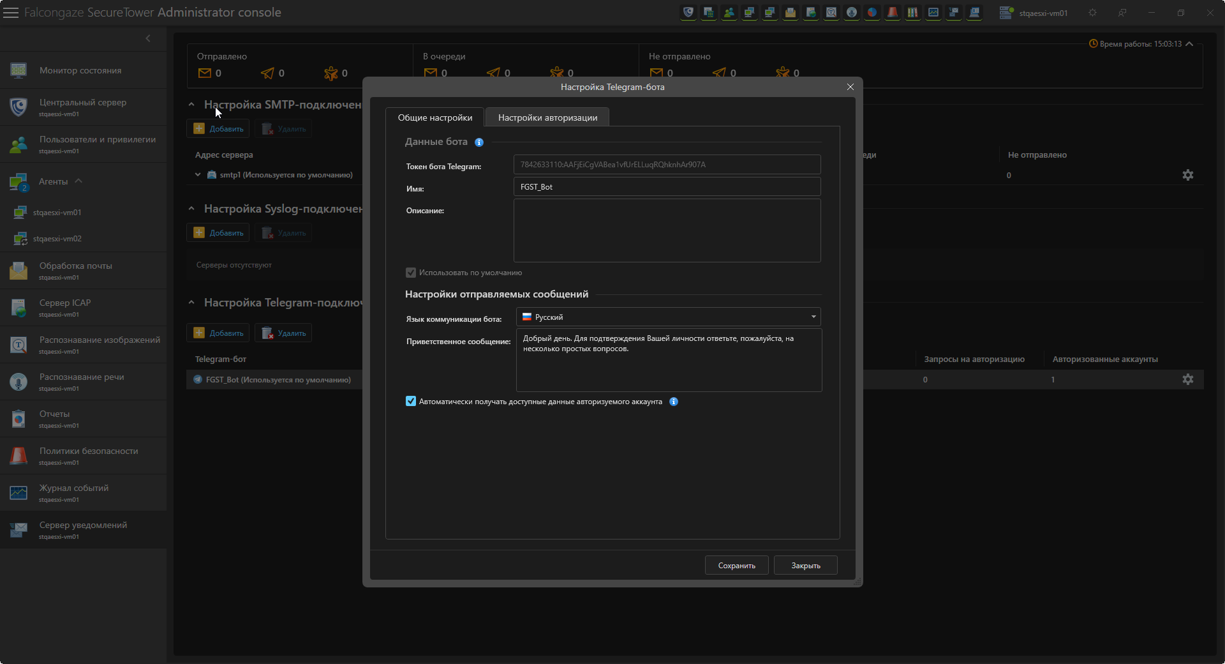Click the Имя field containing FGST_Bot
1225x664 pixels.
pos(667,186)
